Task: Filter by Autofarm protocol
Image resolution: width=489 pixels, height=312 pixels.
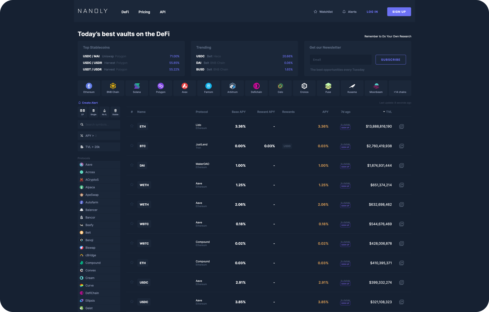Action: click(x=99, y=203)
